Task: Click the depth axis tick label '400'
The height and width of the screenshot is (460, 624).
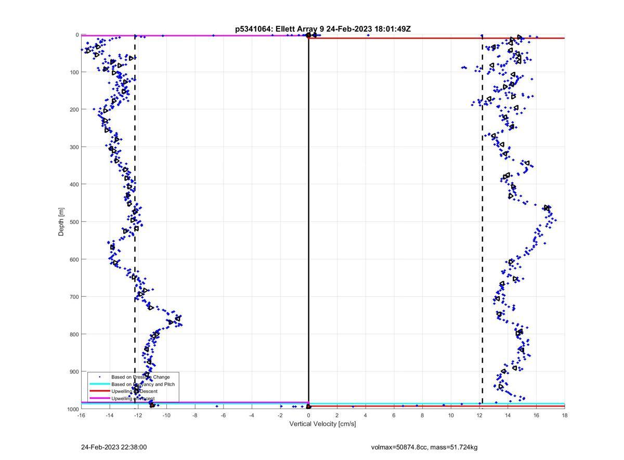Action: point(74,185)
